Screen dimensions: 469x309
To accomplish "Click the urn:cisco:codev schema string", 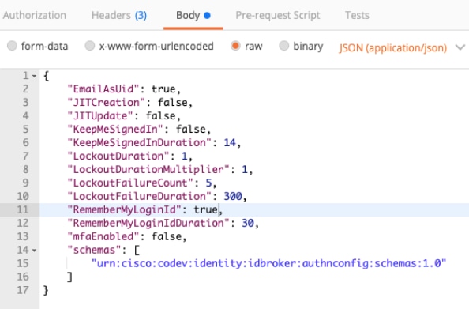I will pos(269,263).
